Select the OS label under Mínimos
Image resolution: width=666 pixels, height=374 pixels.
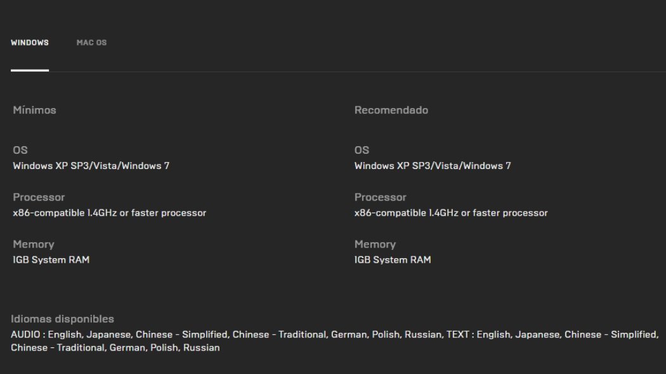pos(20,150)
